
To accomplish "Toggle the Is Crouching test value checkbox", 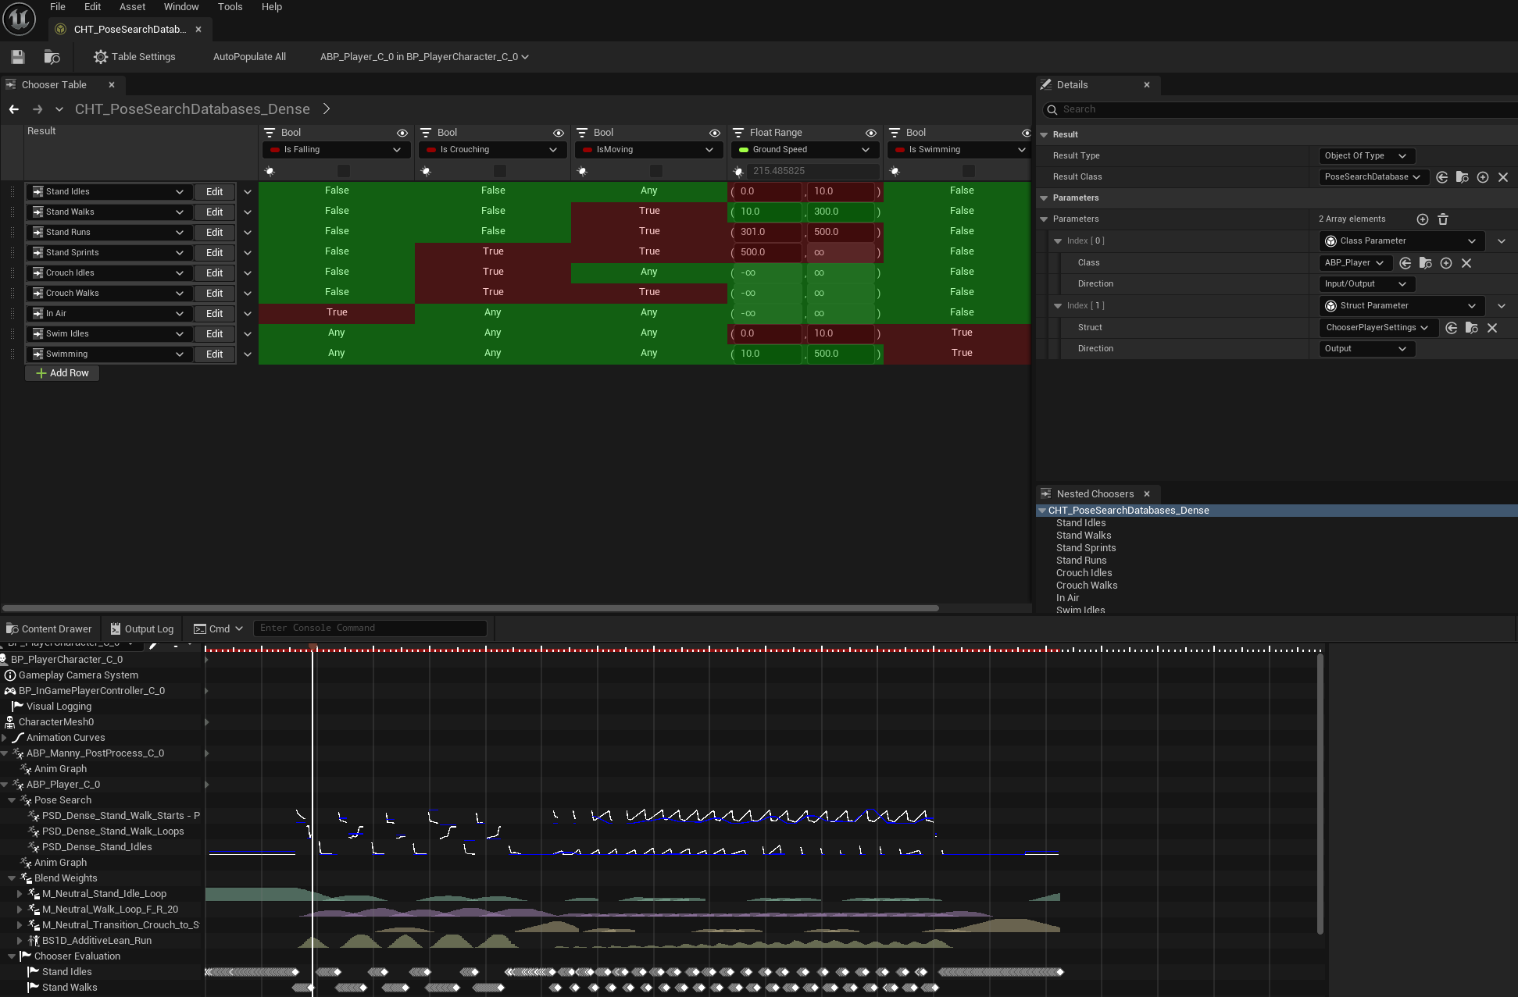I will 499,171.
